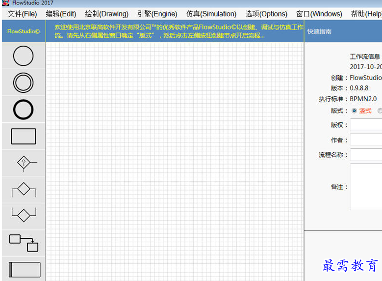This screenshot has width=382, height=281.
Task: Select the diamond branch split gateway
Action: (x=24, y=190)
